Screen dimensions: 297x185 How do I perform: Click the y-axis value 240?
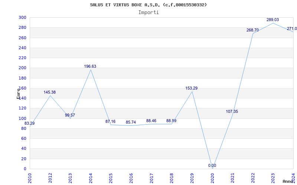click(22, 48)
